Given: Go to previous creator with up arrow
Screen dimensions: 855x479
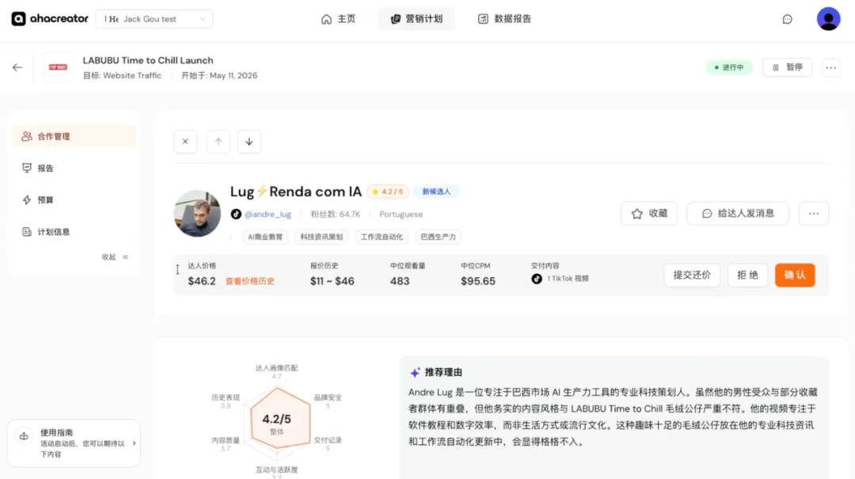Looking at the screenshot, I should (218, 142).
